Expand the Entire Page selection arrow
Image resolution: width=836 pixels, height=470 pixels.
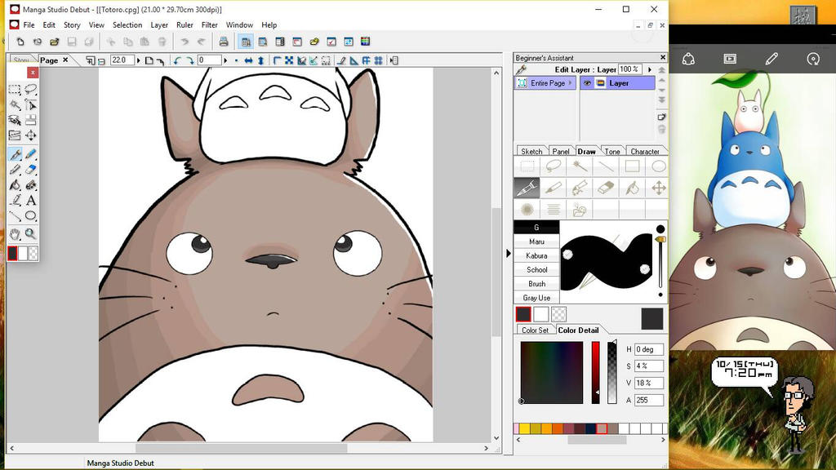(x=570, y=83)
